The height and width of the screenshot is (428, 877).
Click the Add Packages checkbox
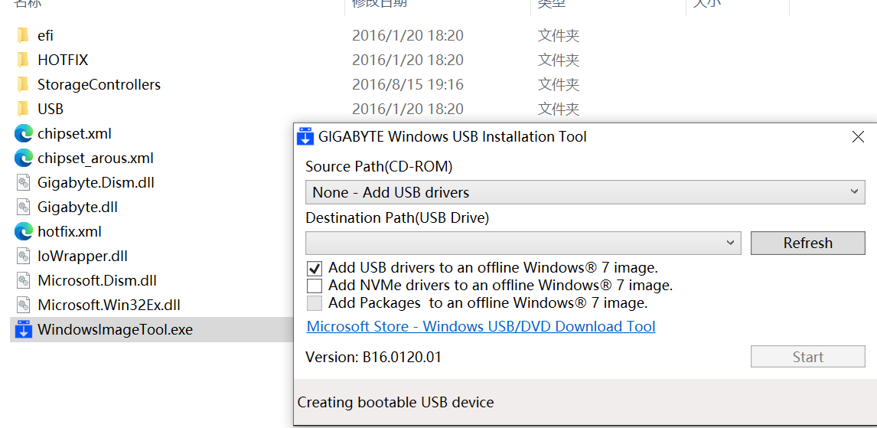pyautogui.click(x=315, y=303)
